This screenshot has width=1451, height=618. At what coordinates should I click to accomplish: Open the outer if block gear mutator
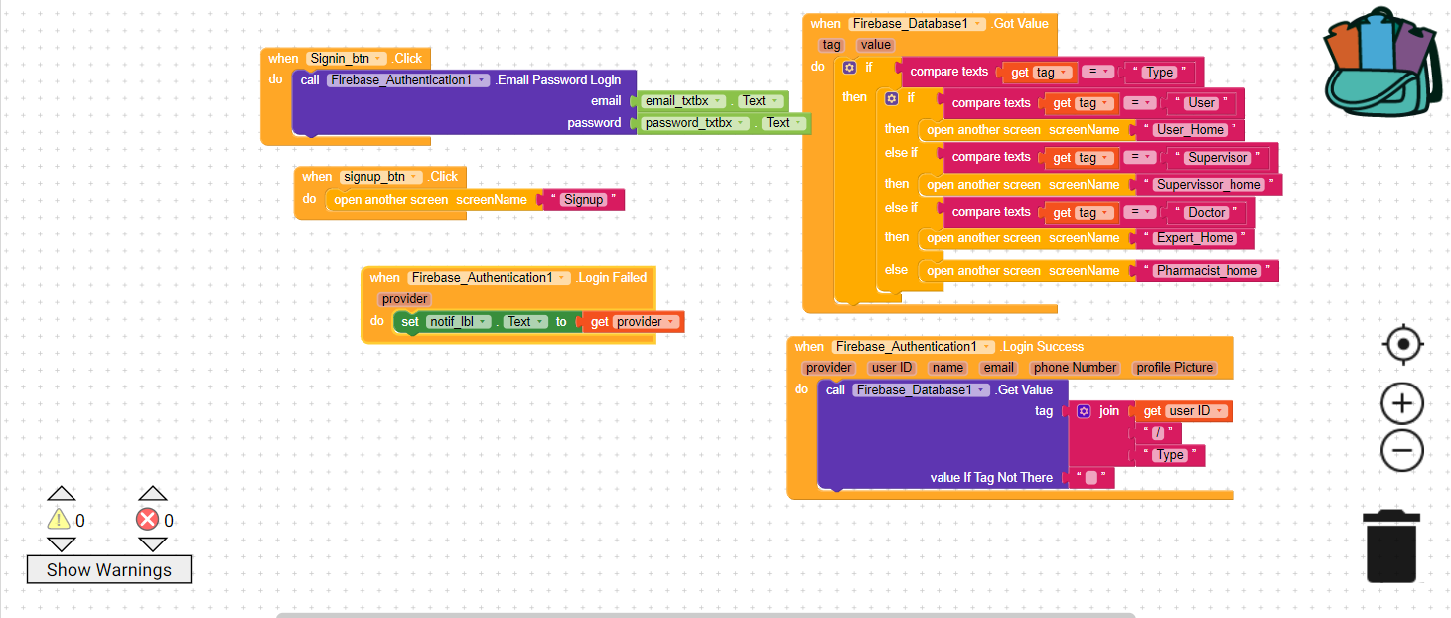tap(849, 68)
